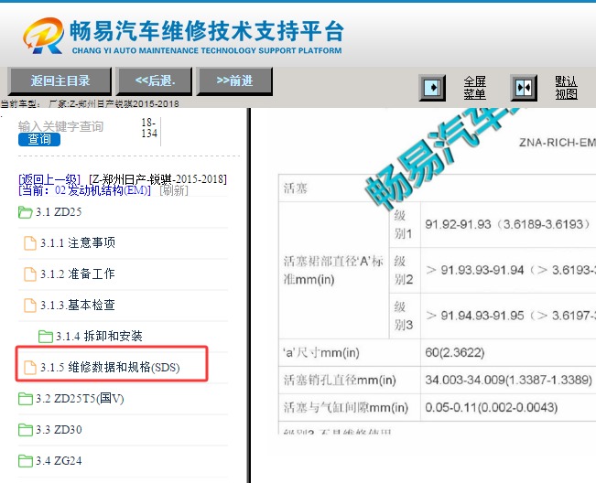Screen dimensions: 596x483
Task: Click the 3.1.3 基本检查 document icon
Action: 30,306
